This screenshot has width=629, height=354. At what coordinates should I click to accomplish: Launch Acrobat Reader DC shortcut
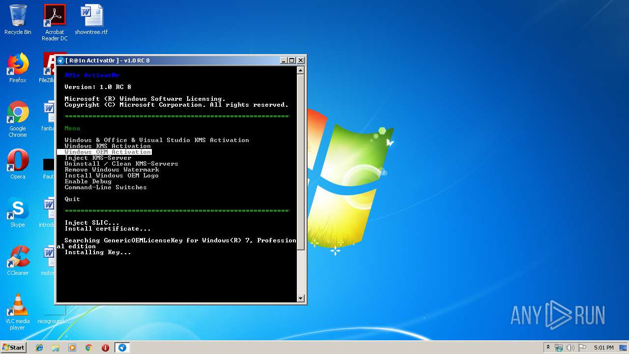(55, 22)
